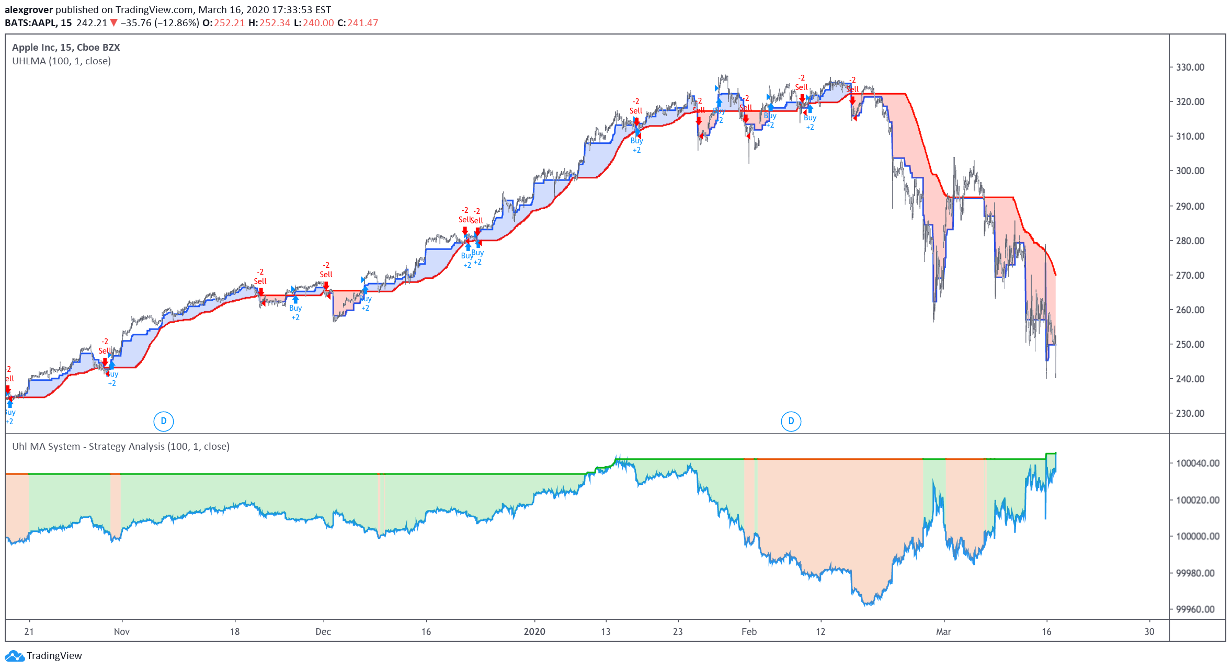The image size is (1231, 670).
Task: Click the 'L:240.00' low price value
Action: (x=314, y=22)
